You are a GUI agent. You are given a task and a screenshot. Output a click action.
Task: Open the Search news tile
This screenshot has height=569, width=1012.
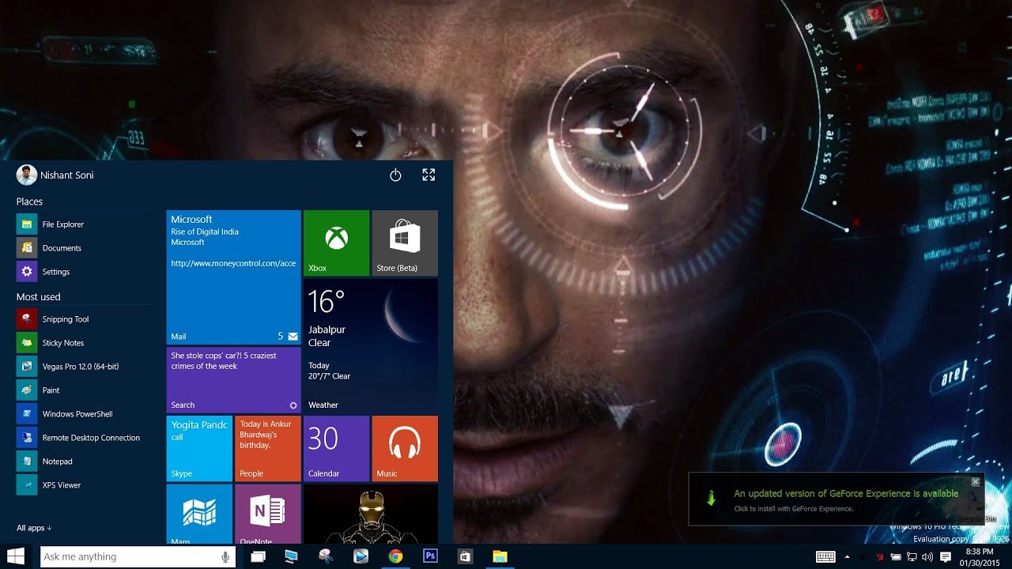pos(233,379)
